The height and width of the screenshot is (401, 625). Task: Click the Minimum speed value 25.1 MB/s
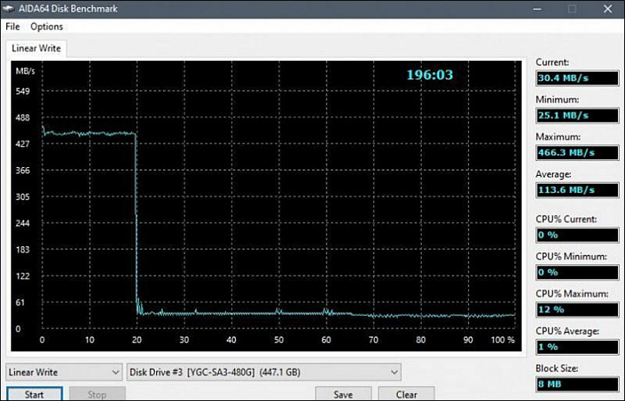(x=577, y=116)
